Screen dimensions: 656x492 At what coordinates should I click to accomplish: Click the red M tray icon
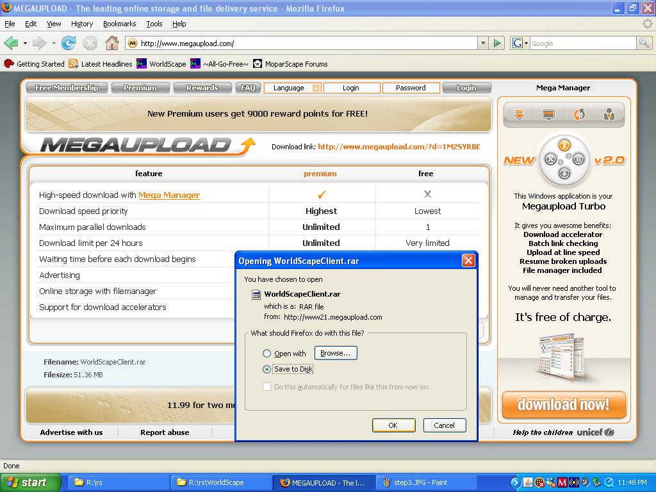pyautogui.click(x=562, y=482)
